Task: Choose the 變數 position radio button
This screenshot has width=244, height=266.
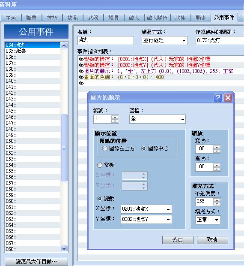Action: (99, 198)
